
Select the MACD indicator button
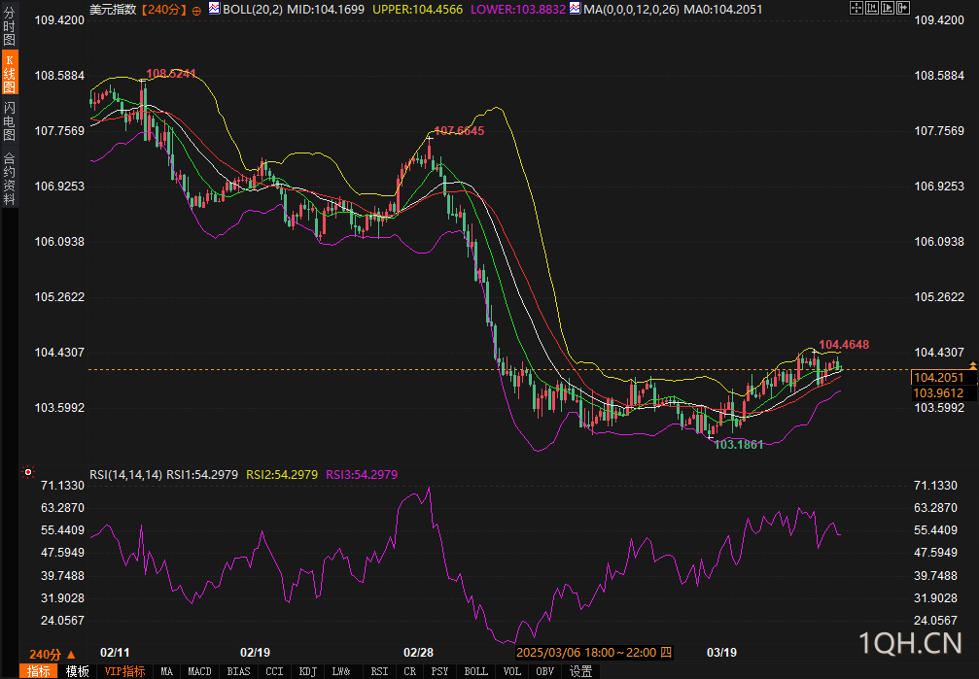tap(200, 671)
